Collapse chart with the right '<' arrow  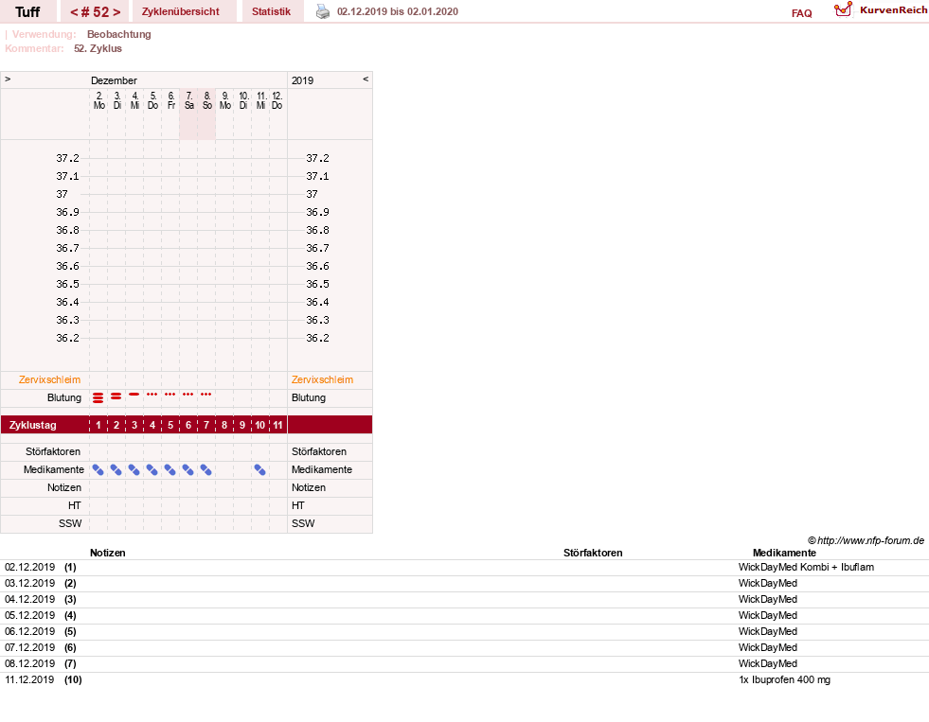pyautogui.click(x=366, y=79)
